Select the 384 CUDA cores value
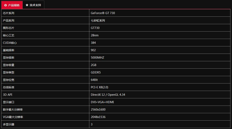The image size is (232, 129). pos(93,43)
